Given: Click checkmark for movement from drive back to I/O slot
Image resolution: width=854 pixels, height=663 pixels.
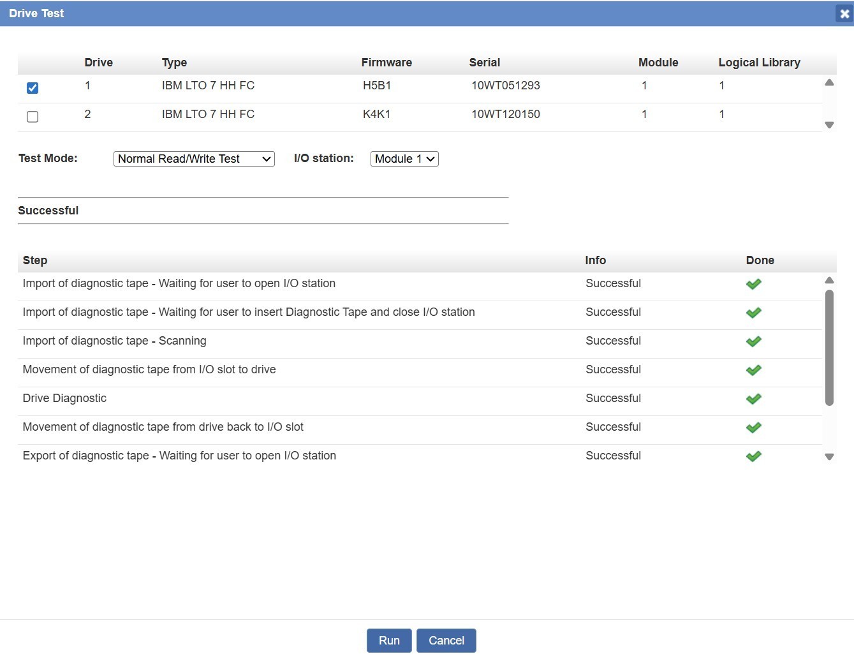Looking at the screenshot, I should (x=753, y=428).
